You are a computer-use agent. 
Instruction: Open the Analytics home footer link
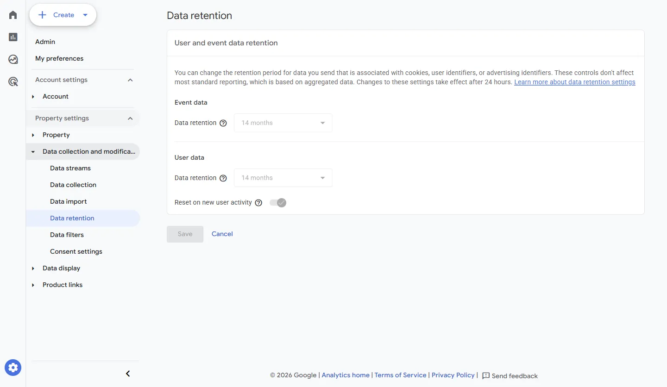[x=346, y=375]
